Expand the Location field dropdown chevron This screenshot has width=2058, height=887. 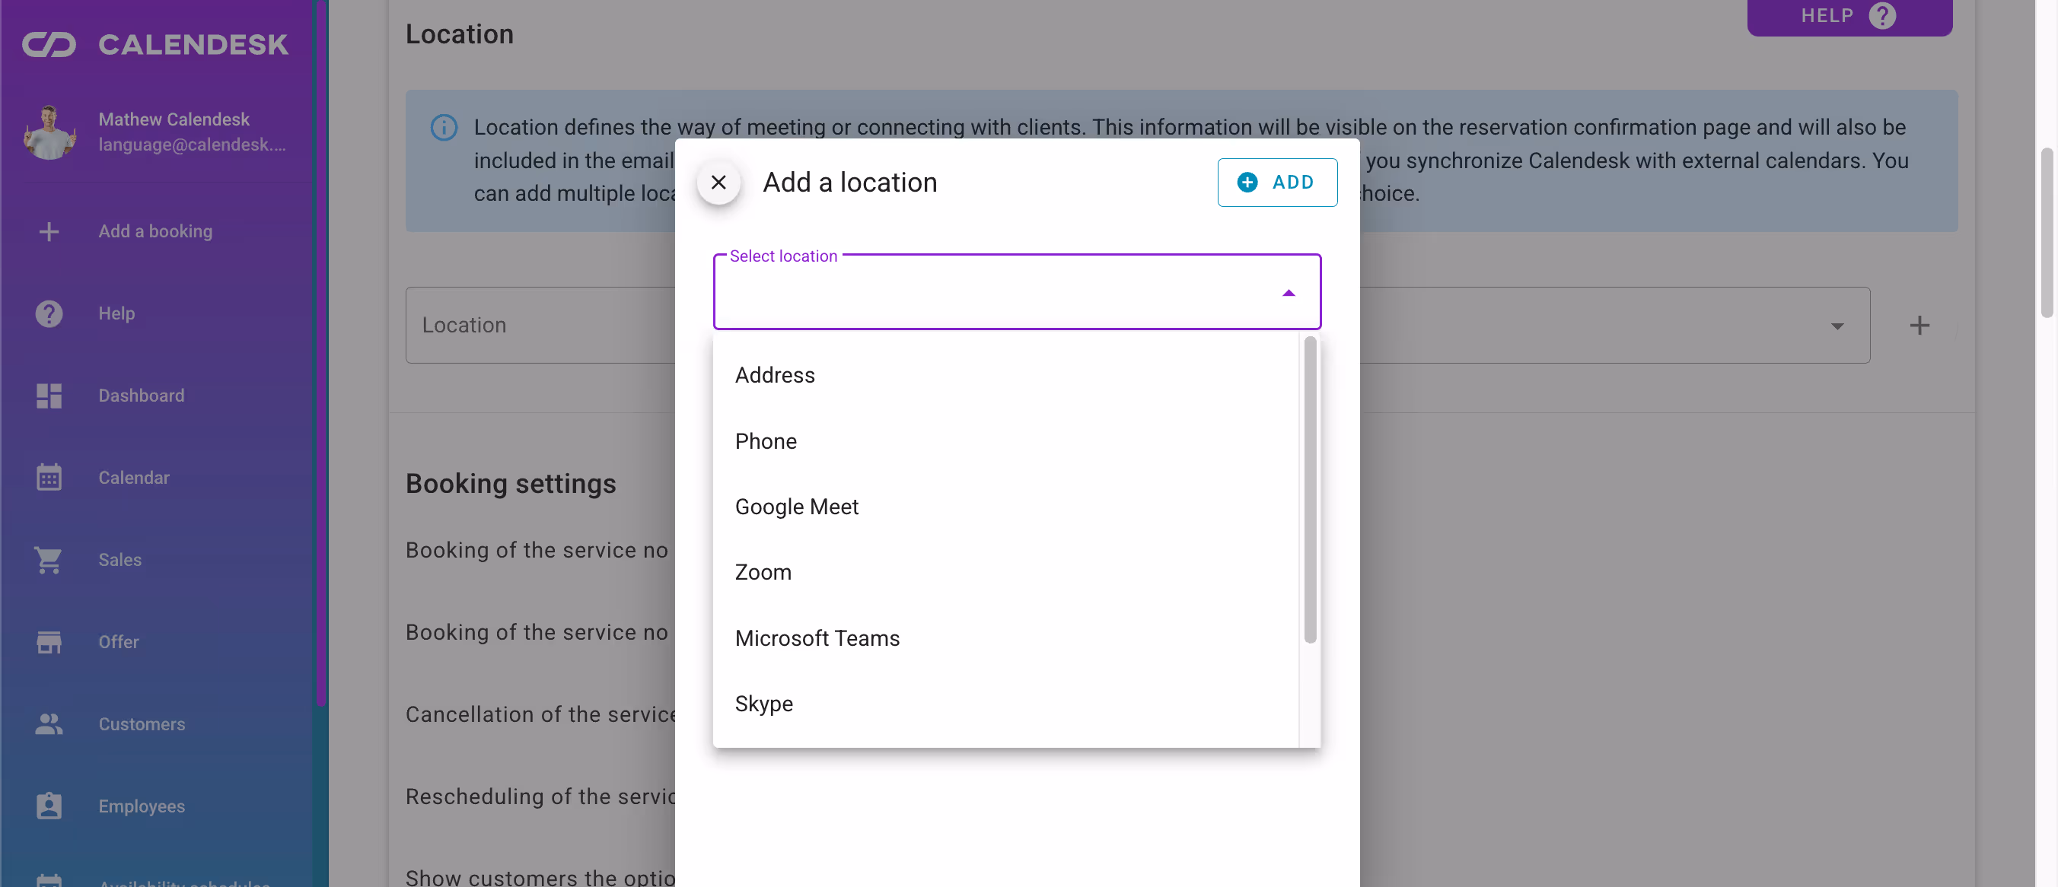(1838, 326)
